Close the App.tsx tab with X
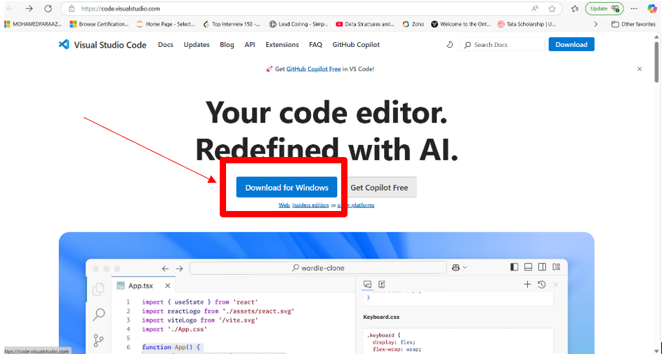The height and width of the screenshot is (354, 662). click(x=168, y=286)
